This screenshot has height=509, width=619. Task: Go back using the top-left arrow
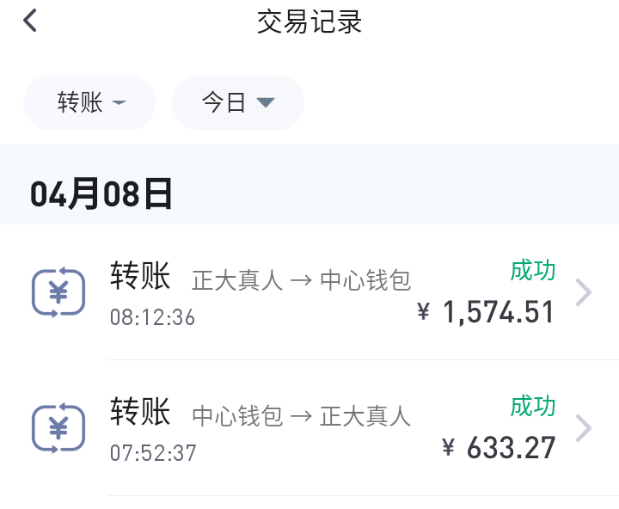coord(31,21)
